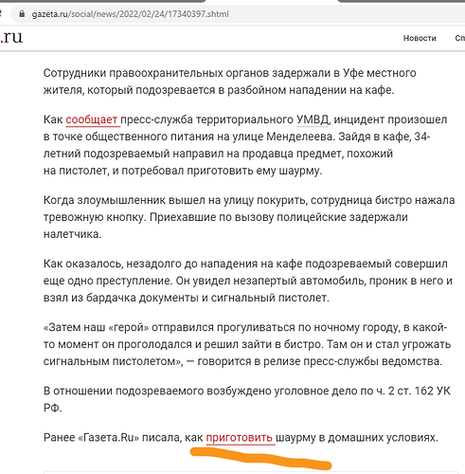Click the first paragraph about Уфе detention

pos(229,82)
